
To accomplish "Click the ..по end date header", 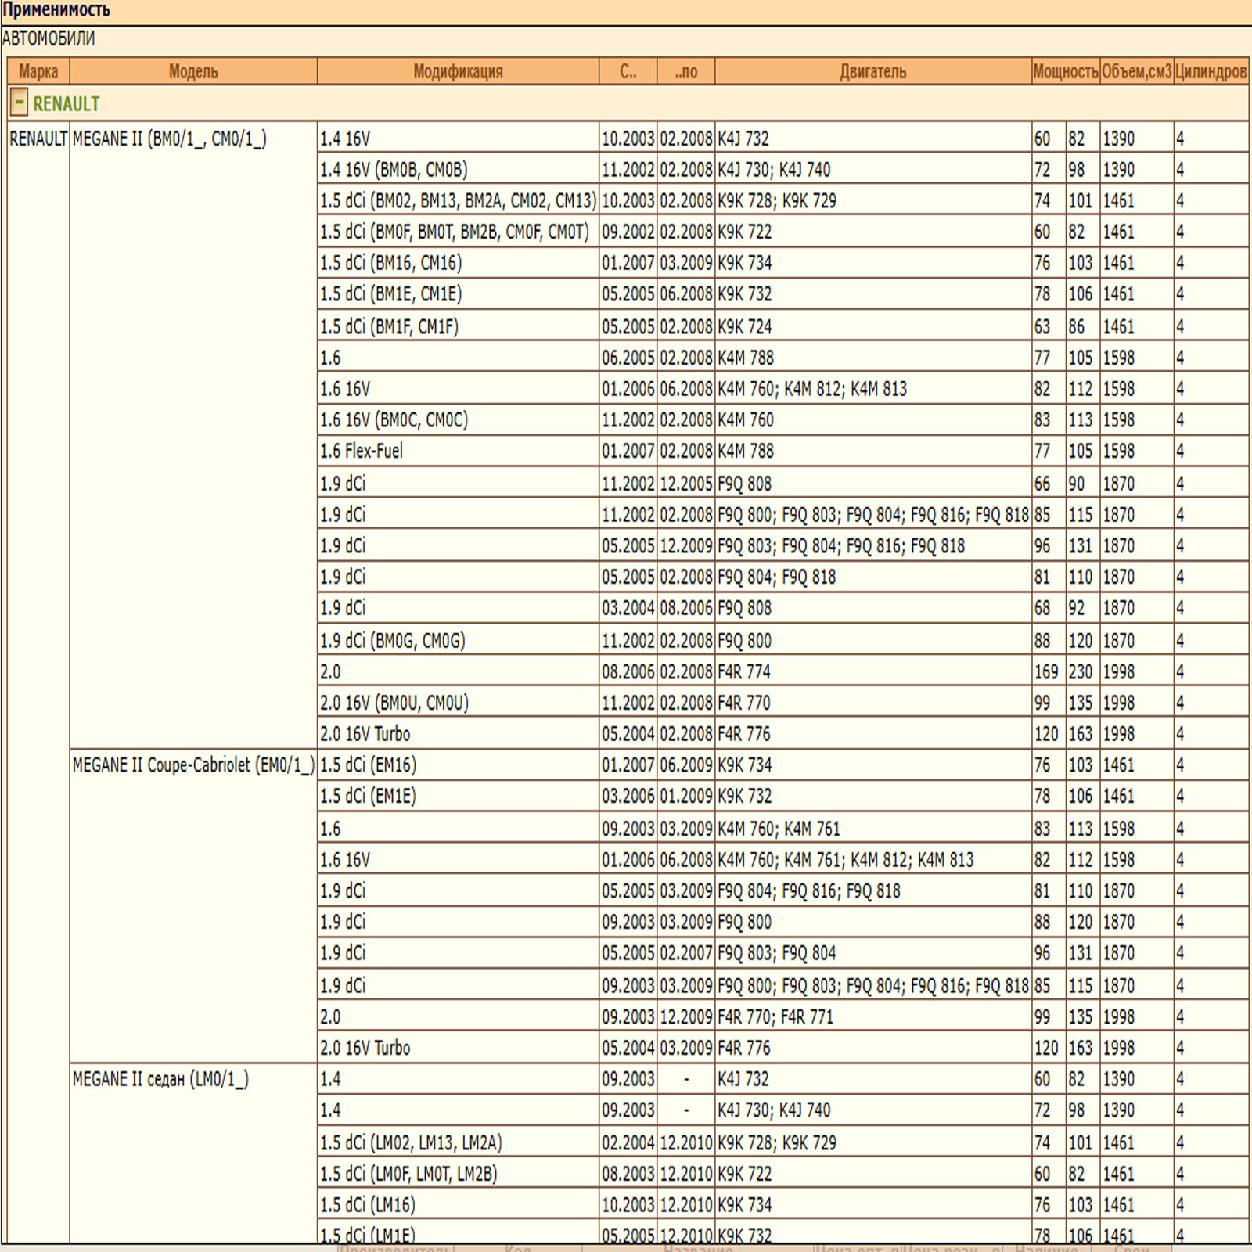I will [686, 71].
